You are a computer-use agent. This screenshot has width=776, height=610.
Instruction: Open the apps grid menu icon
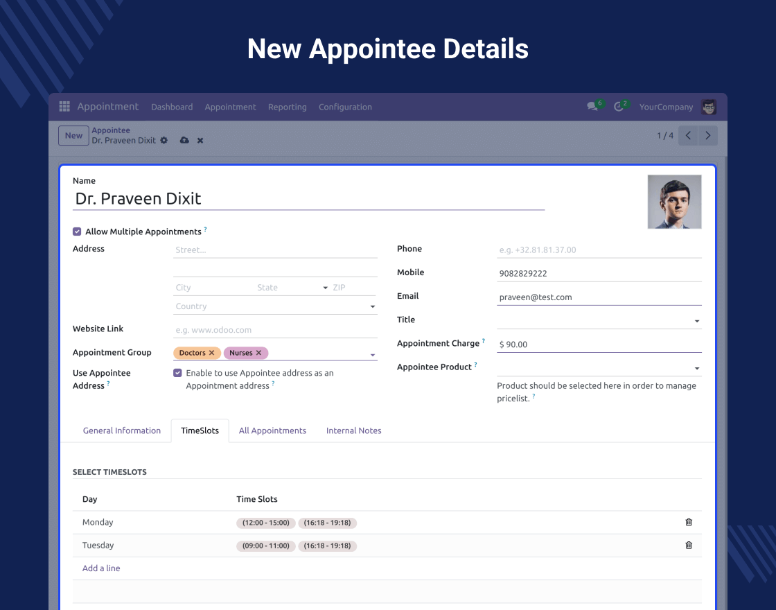point(64,107)
